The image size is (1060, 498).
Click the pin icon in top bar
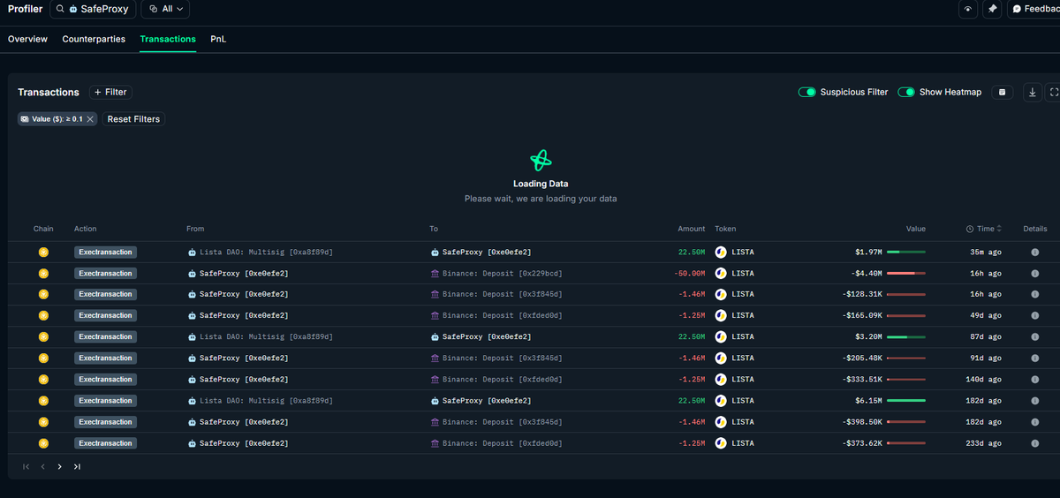click(x=992, y=9)
